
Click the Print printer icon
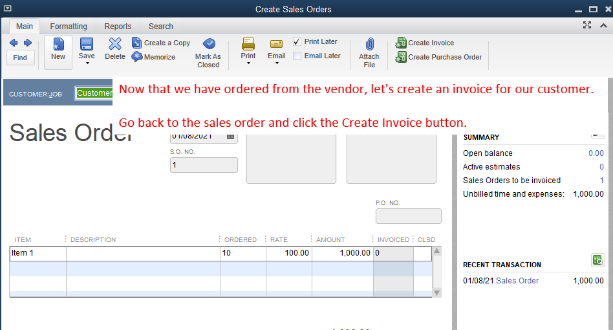(248, 44)
